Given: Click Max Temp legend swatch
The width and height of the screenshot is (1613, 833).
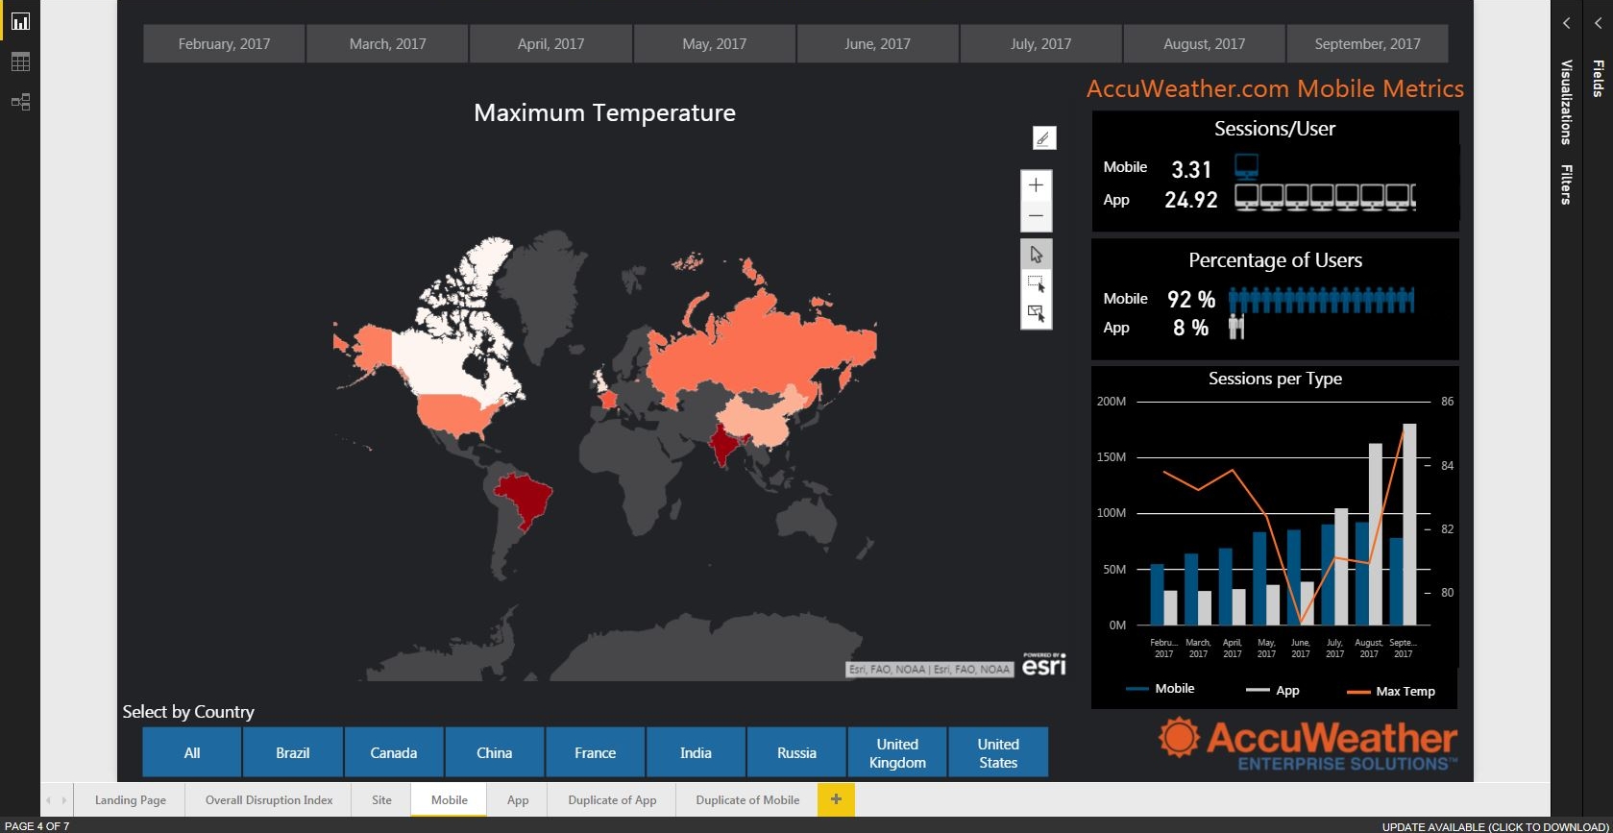Looking at the screenshot, I should 1358,691.
